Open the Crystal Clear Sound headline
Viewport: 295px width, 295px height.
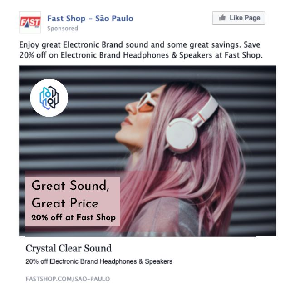point(69,248)
